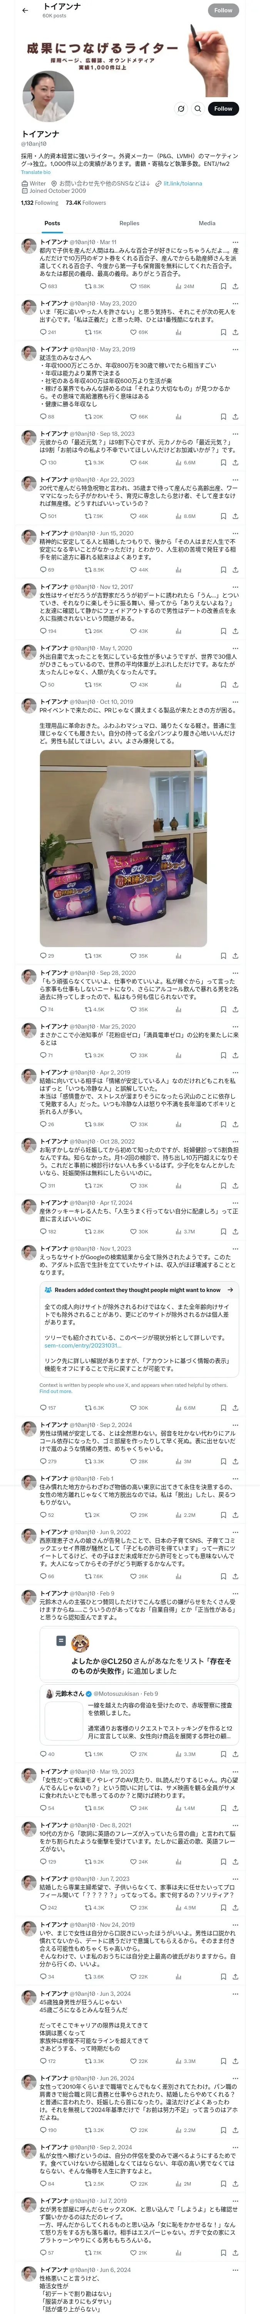Open the 73.4K Followers list
The image size is (260, 2314).
[x=85, y=203]
